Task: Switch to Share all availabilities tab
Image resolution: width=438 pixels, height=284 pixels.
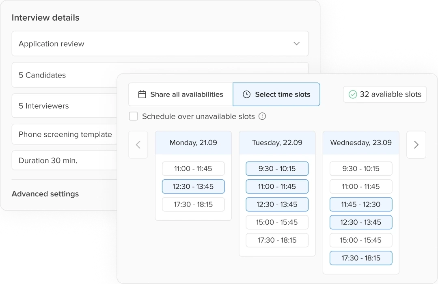Action: tap(181, 95)
